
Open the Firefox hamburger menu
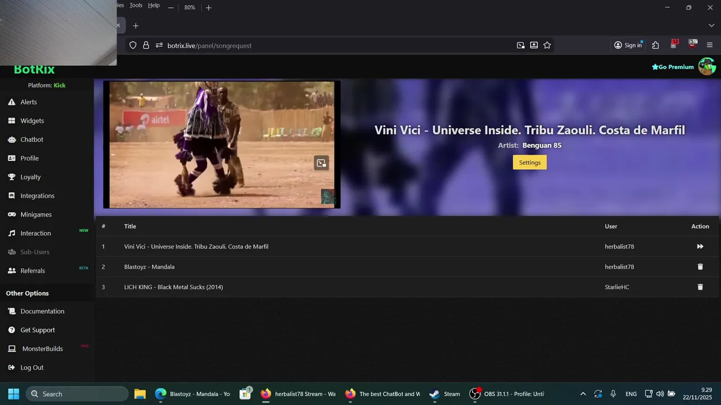pyautogui.click(x=710, y=45)
